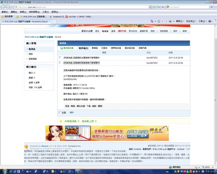
Task: Click the Stop loading X icon
Action: tap(163, 7)
